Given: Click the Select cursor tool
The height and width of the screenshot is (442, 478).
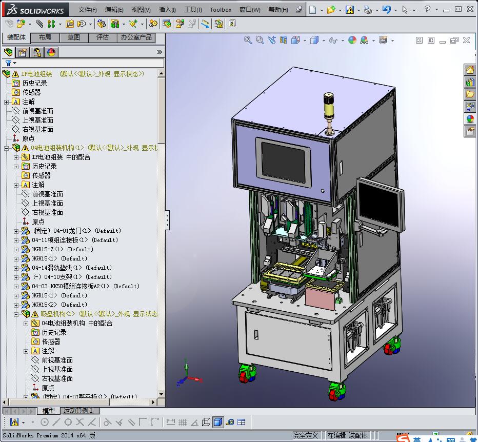Looking at the screenshot, I should click(x=405, y=10).
